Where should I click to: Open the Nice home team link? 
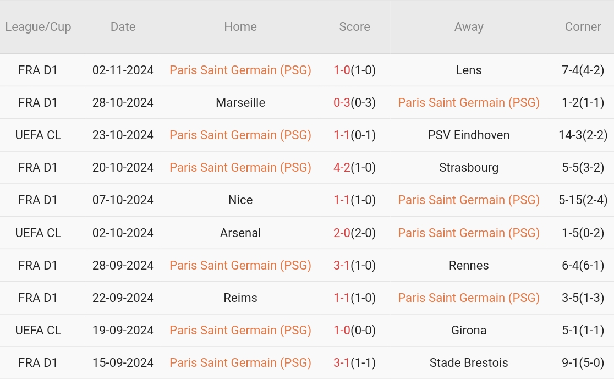240,200
